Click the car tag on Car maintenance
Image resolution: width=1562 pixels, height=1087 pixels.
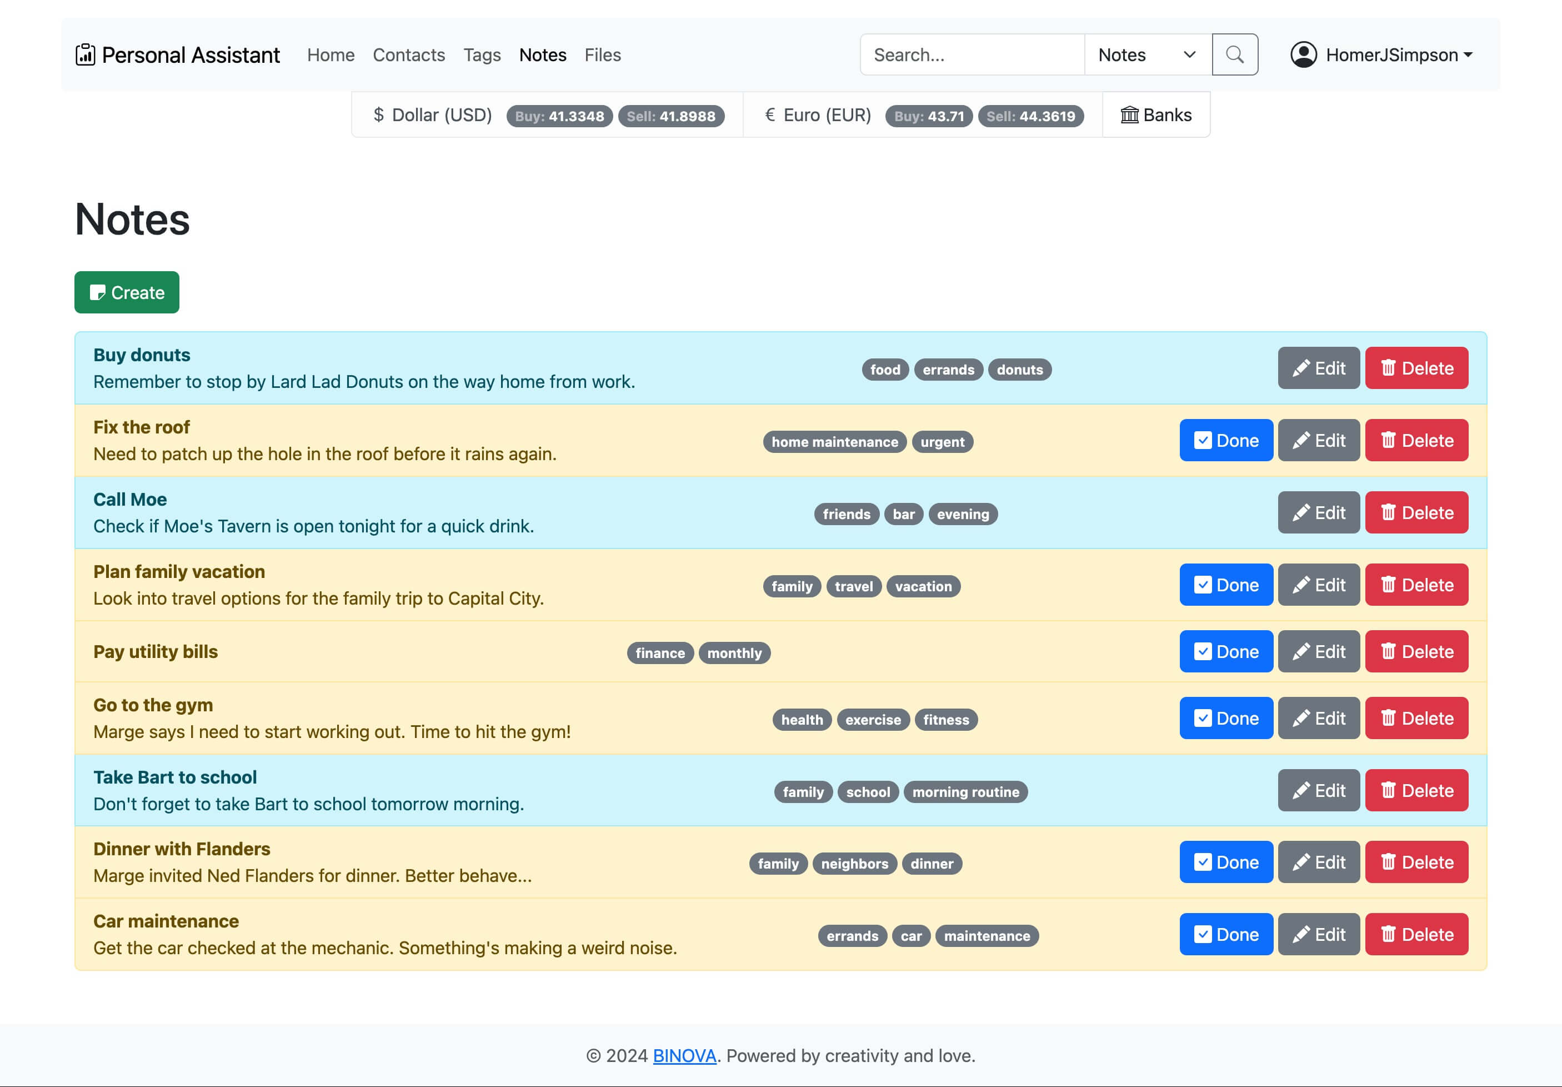click(x=911, y=936)
